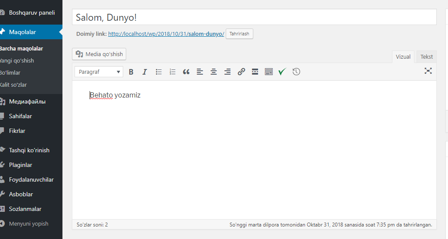Viewport: 448px width, 239px height.
Task: Apply blockquote formatting
Action: point(186,72)
